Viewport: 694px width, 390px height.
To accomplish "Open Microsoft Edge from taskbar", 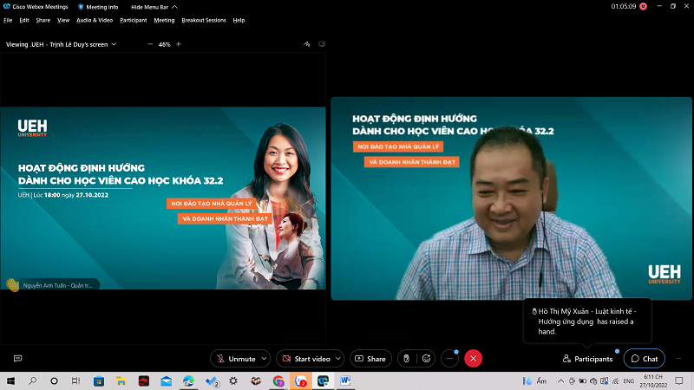I will [x=188, y=380].
